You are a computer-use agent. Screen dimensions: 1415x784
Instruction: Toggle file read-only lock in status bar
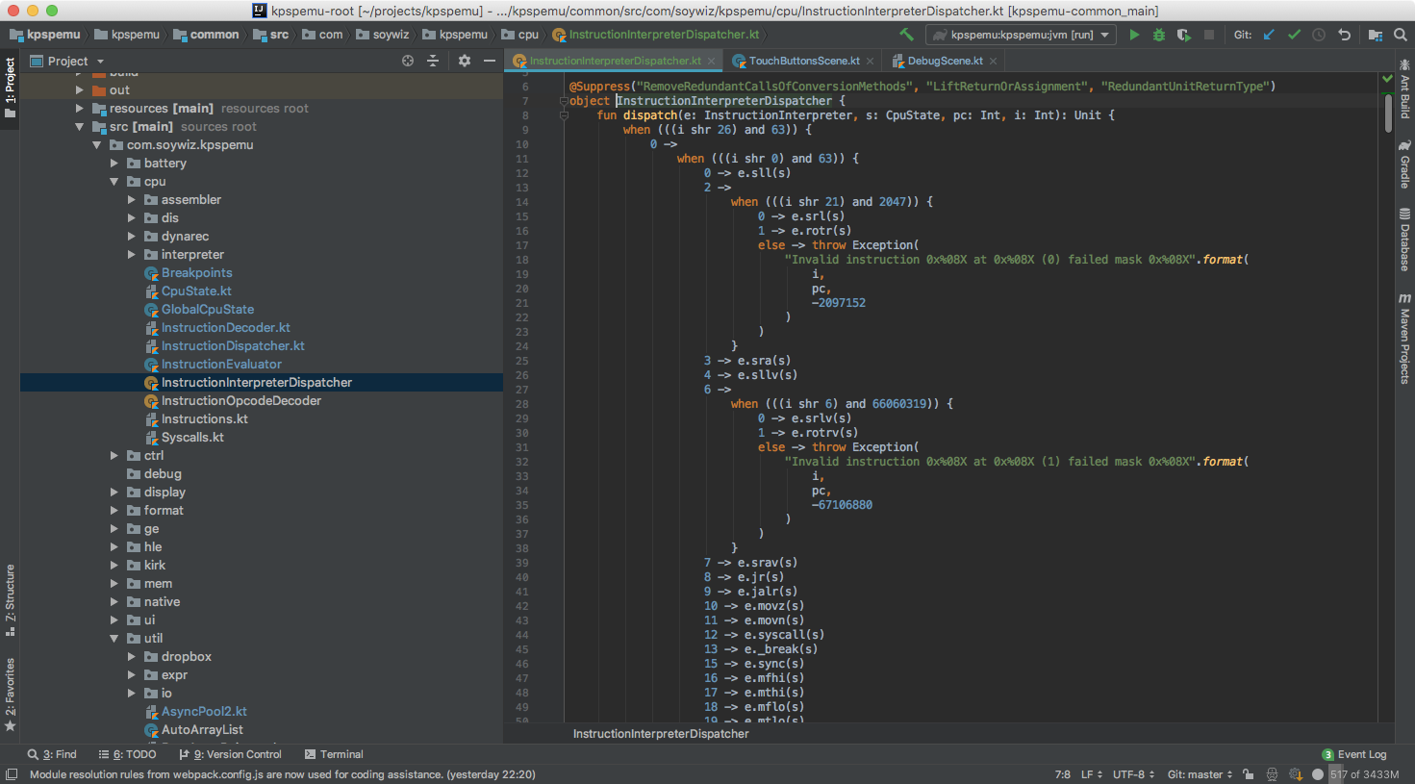(1248, 774)
